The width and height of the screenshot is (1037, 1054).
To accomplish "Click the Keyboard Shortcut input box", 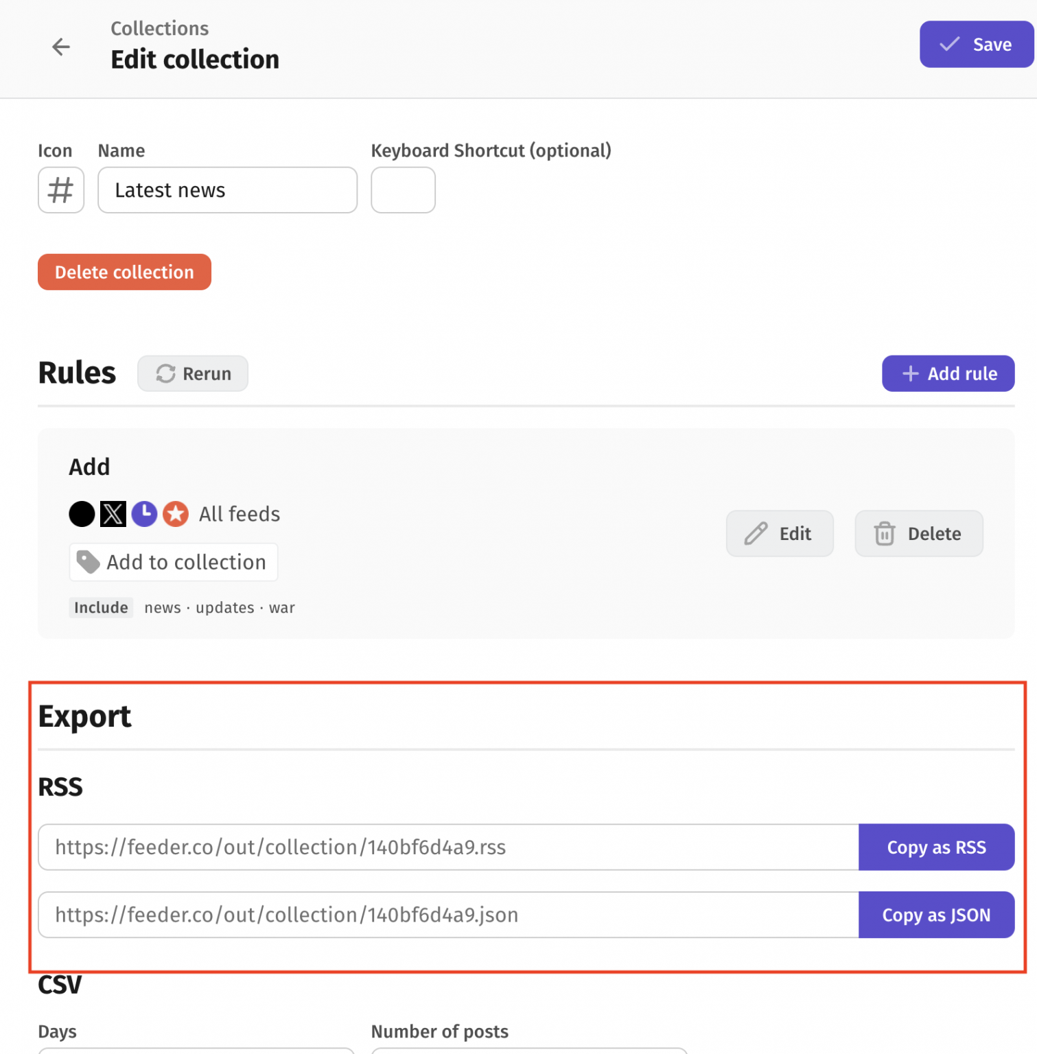I will tap(403, 190).
